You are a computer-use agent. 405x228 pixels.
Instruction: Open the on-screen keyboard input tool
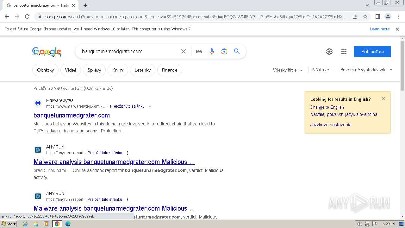point(199,51)
